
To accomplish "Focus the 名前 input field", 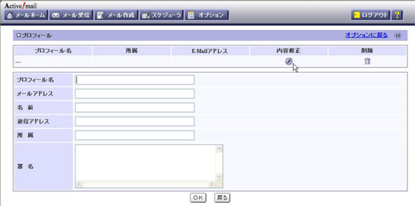I will tap(134, 108).
